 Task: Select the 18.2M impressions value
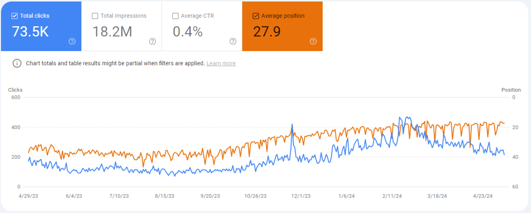(112, 32)
